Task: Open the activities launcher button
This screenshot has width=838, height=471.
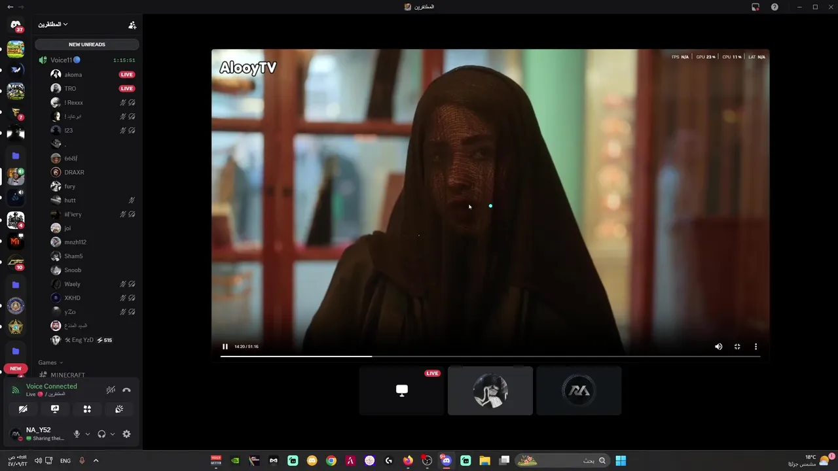Action: [87, 409]
